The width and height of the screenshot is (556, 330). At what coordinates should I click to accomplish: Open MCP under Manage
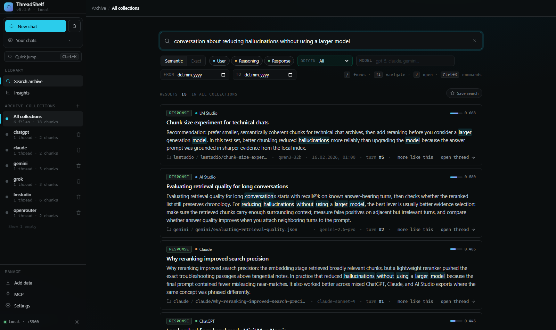(43, 294)
